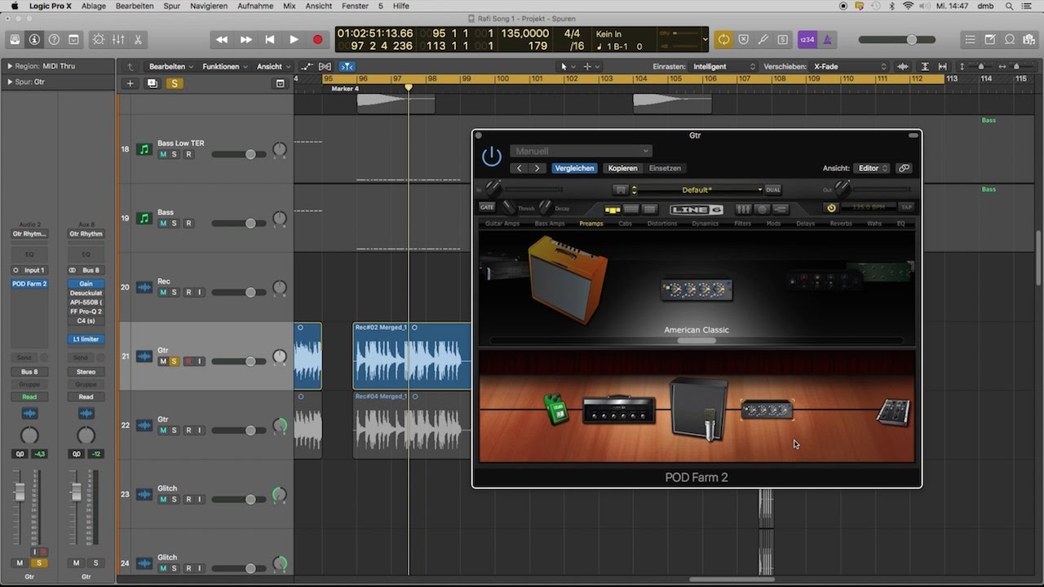This screenshot has height=587, width=1044.
Task: Open the Note Pads icon
Action: (990, 39)
